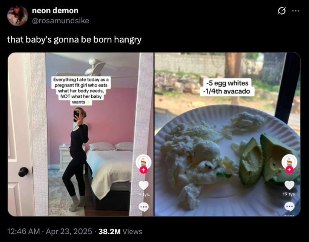Click the tweet text about born hangry
The image size is (309, 242).
click(x=74, y=40)
